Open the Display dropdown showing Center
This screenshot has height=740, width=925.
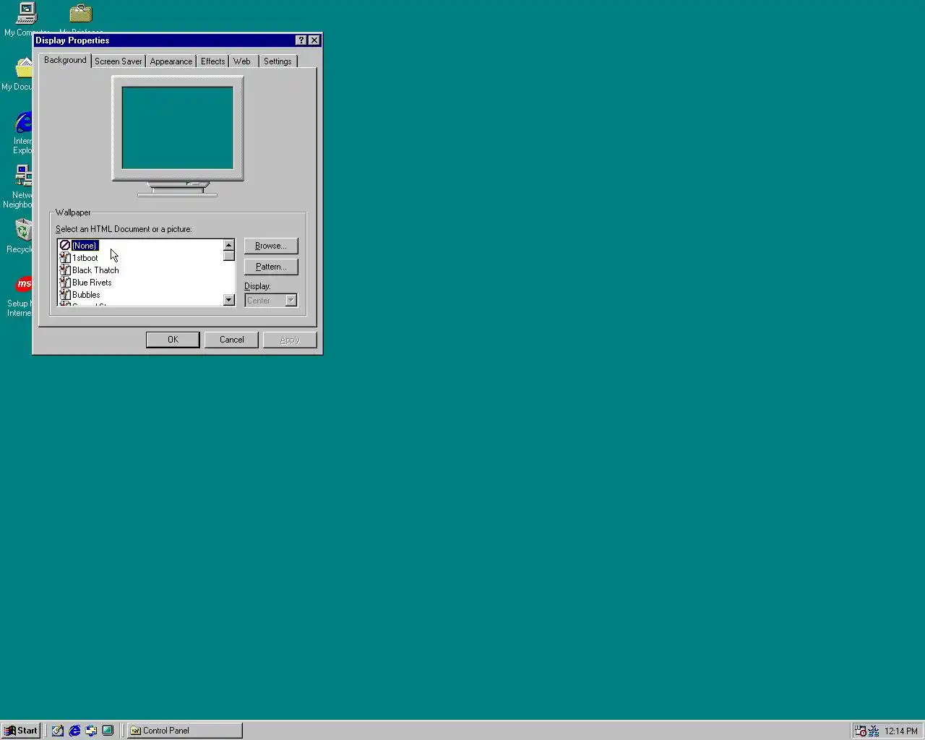pyautogui.click(x=271, y=300)
